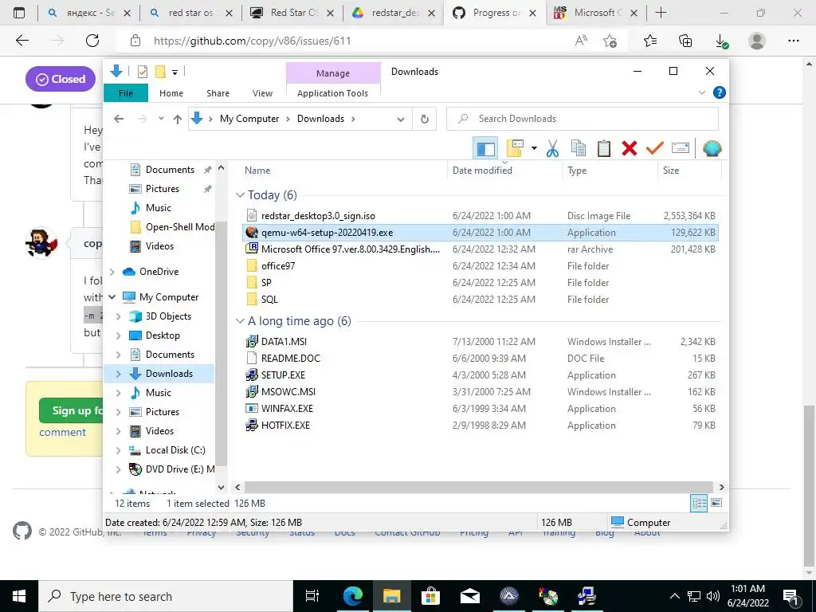The height and width of the screenshot is (612, 816).
Task: Expand 3D Objects tree node
Action: pos(119,316)
